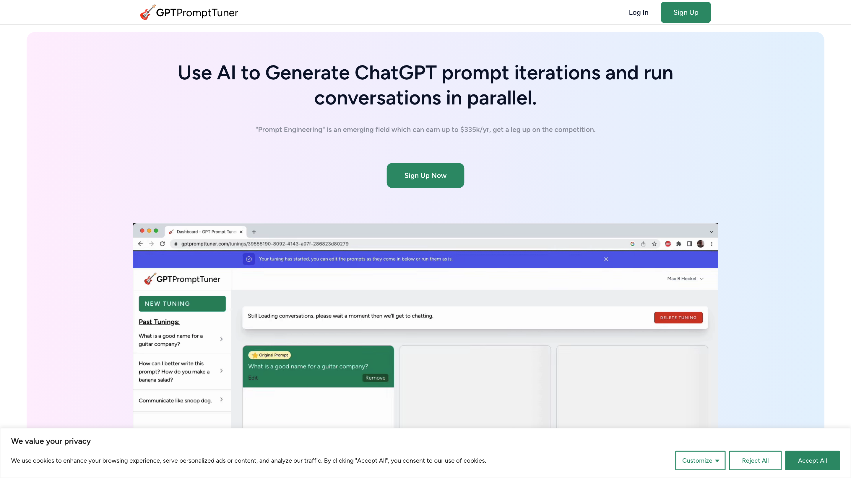Image resolution: width=851 pixels, height=478 pixels.
Task: Expand the guitar company tuning chevron
Action: pyautogui.click(x=221, y=339)
